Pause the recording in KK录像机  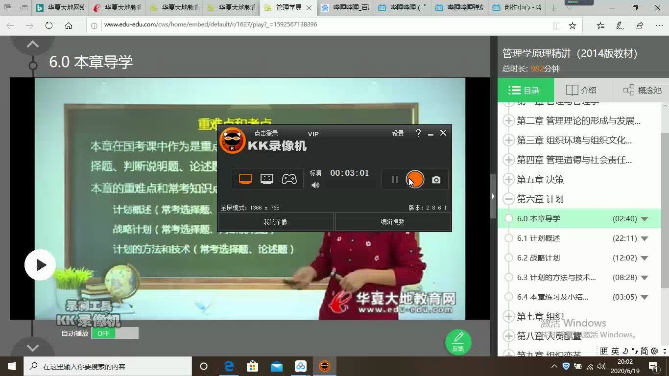[395, 179]
